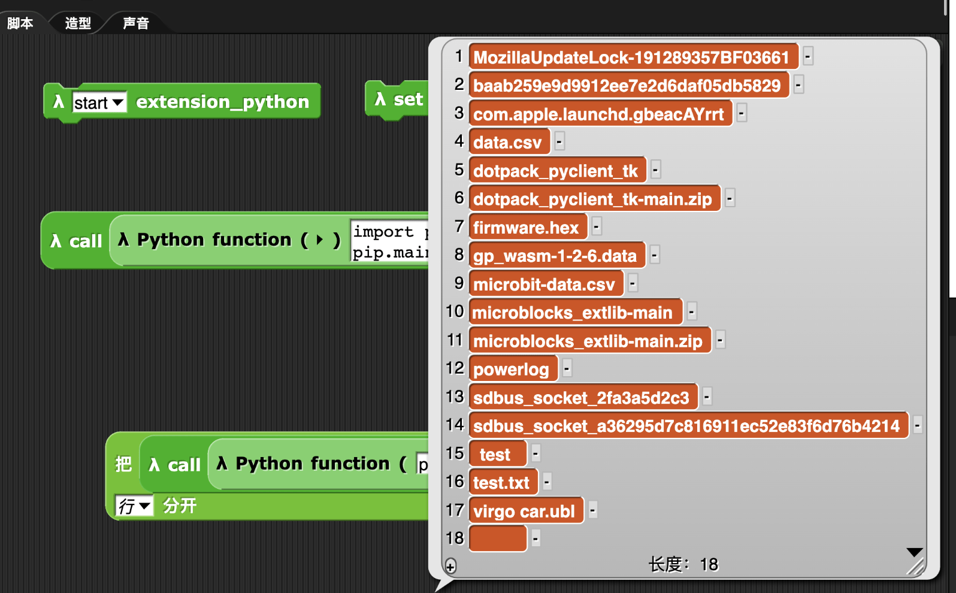This screenshot has height=593, width=956.
Task: Click the add item plus icon in list
Action: 450,566
